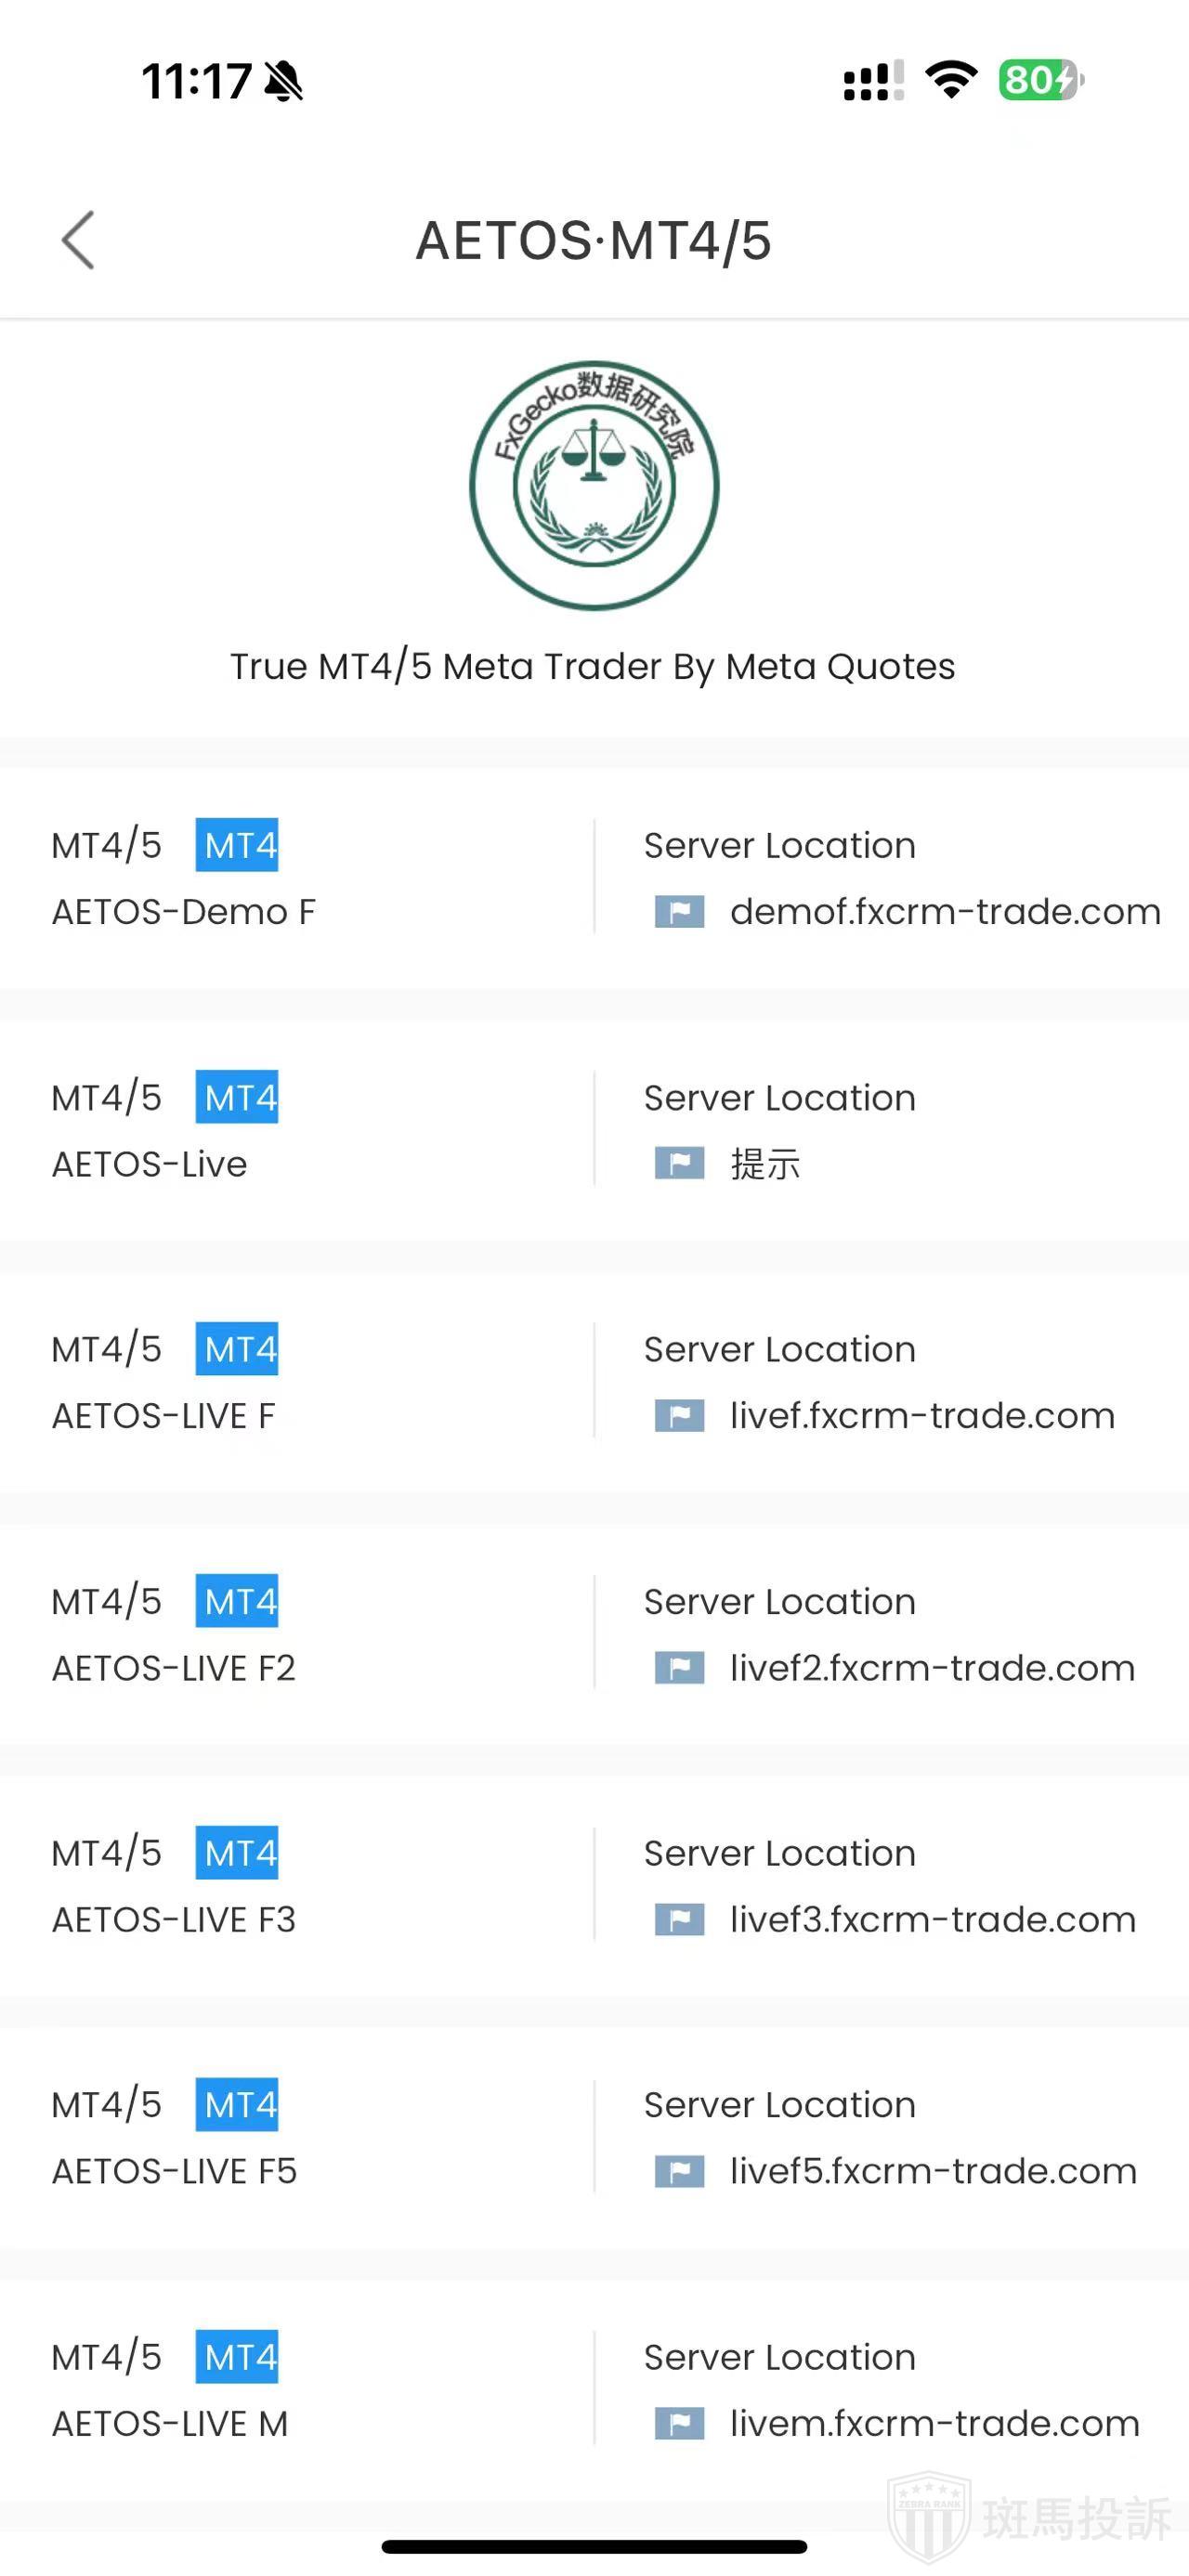Tap flag icon beside 提示
This screenshot has width=1189, height=2576.
point(679,1164)
